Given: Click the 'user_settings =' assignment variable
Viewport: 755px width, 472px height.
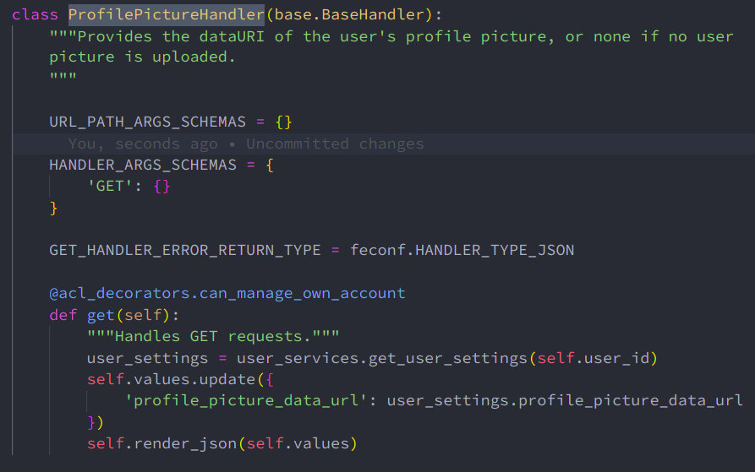Looking at the screenshot, I should [x=147, y=358].
